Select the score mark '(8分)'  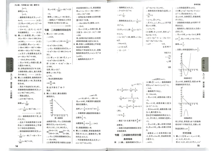[38, 32]
